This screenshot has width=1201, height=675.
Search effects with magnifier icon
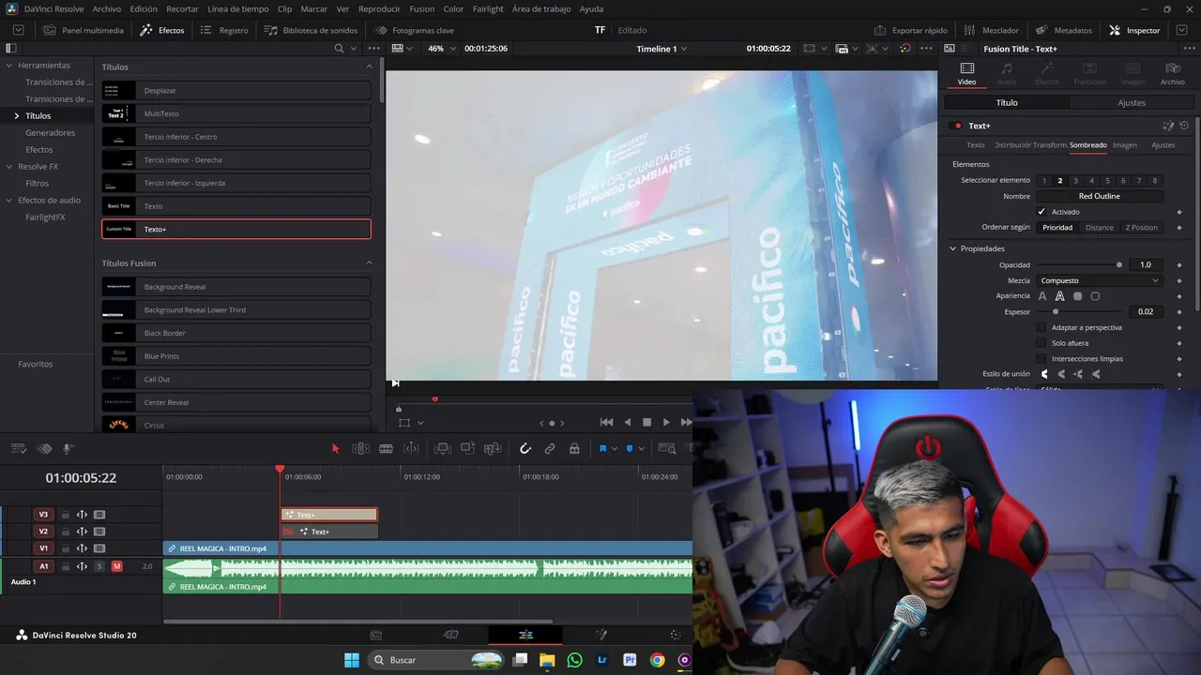coord(339,49)
